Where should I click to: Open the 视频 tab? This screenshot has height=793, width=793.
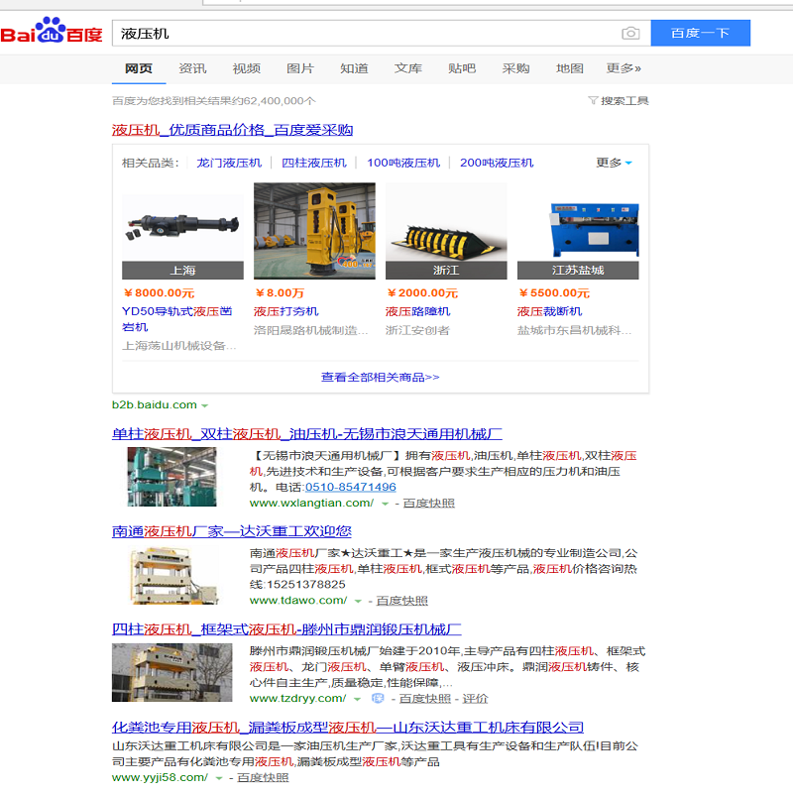pyautogui.click(x=246, y=68)
